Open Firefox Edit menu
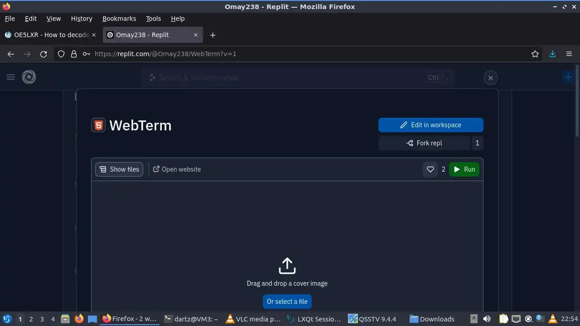Screen dimensions: 580x326 pyautogui.click(x=31, y=19)
